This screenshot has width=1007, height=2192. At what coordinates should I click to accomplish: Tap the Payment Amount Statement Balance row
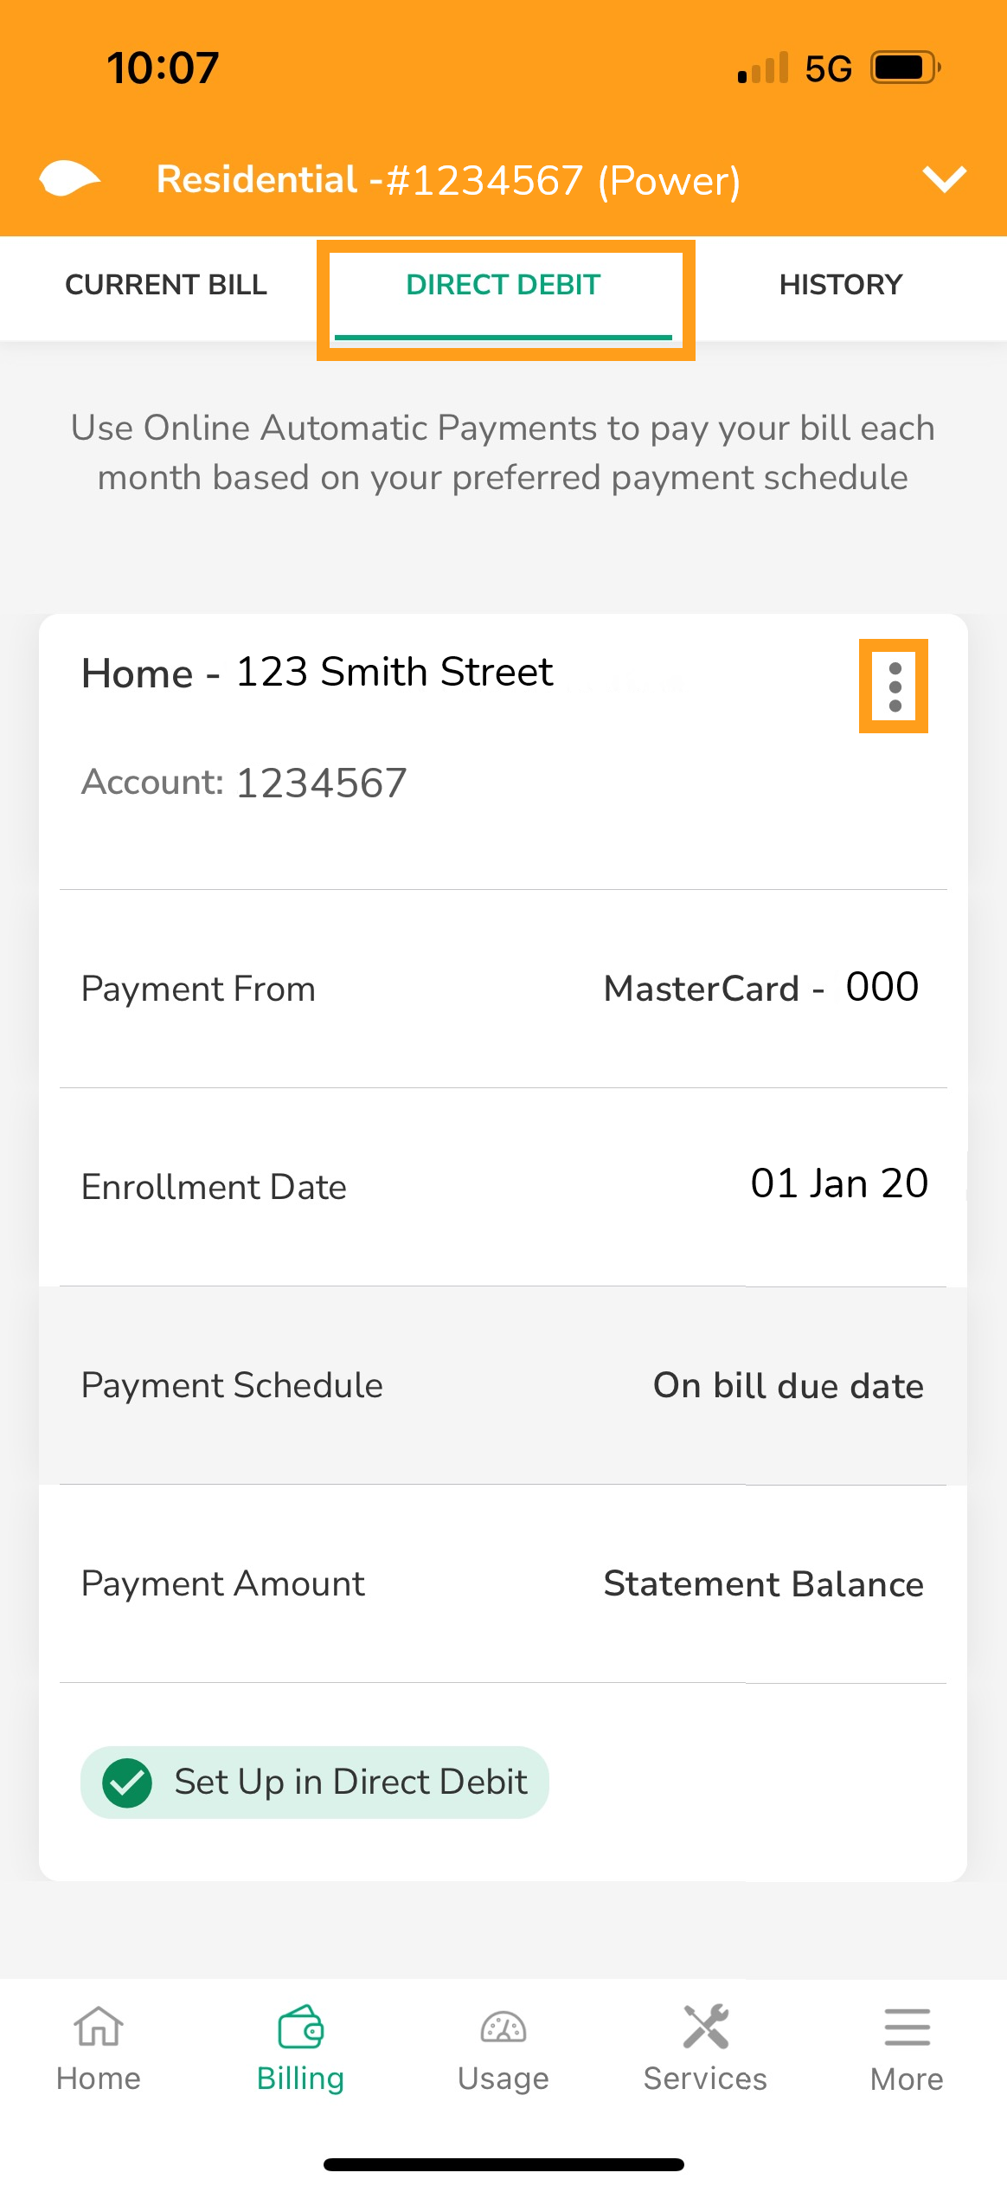tap(503, 1583)
